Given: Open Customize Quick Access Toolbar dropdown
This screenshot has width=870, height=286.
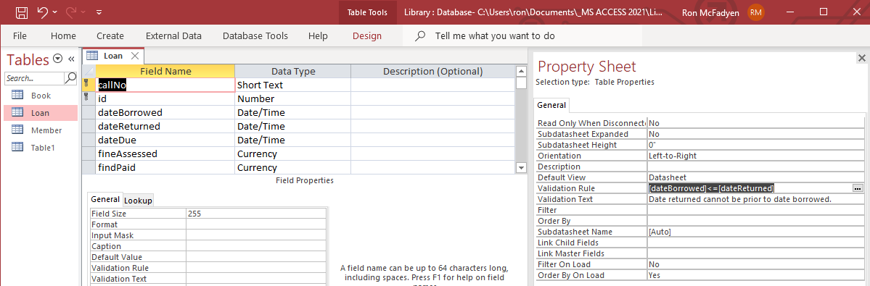Looking at the screenshot, I should [99, 12].
